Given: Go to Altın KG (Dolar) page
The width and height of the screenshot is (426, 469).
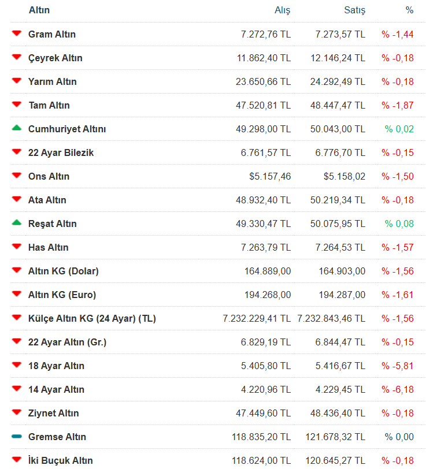Looking at the screenshot, I should (x=63, y=271).
